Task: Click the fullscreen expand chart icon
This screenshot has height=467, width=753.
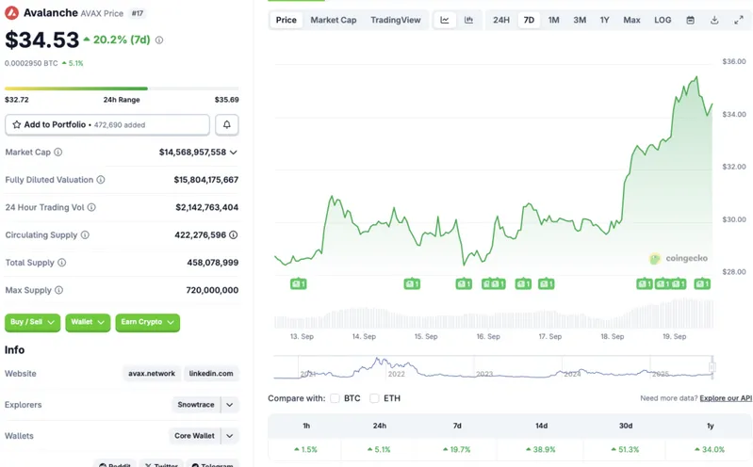Action: point(739,20)
